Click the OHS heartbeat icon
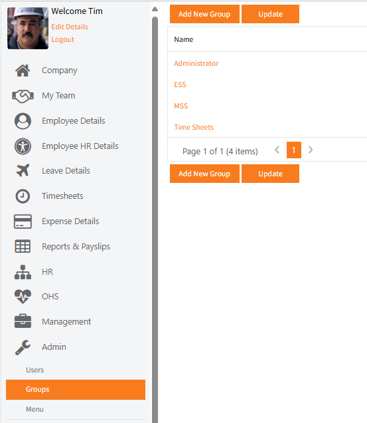 coord(23,296)
